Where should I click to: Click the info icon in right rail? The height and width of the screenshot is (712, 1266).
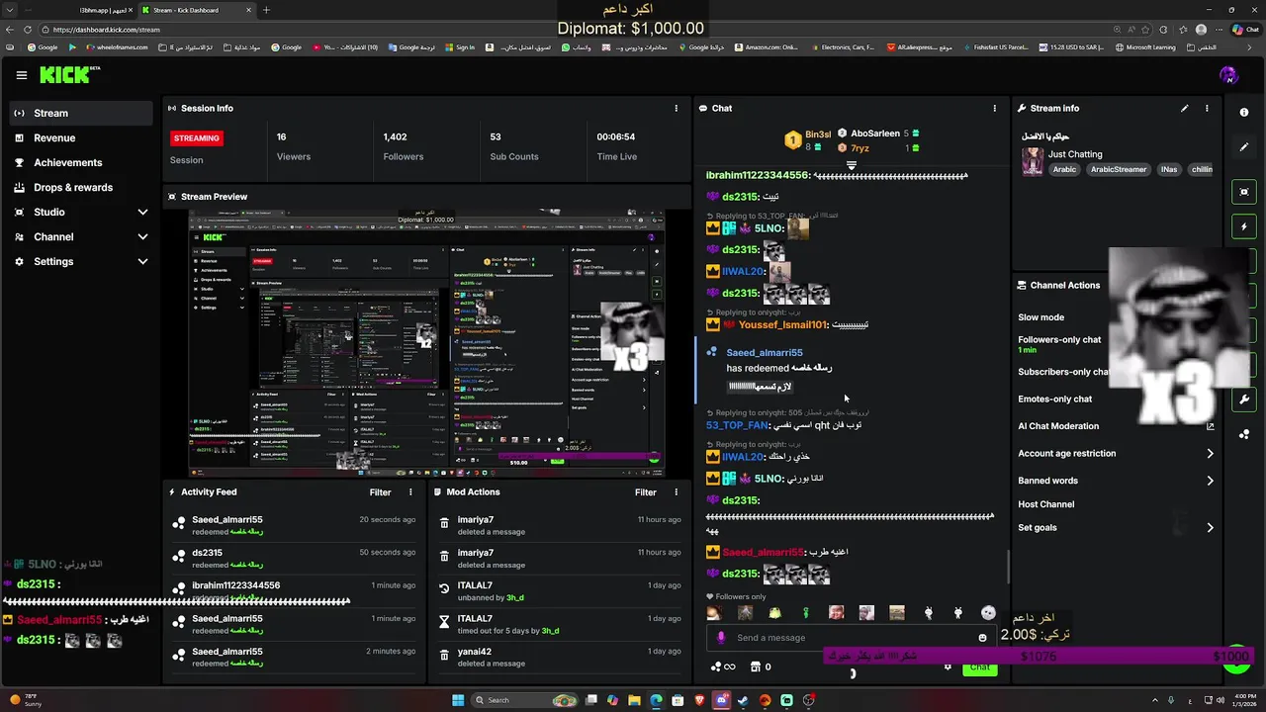1244,112
